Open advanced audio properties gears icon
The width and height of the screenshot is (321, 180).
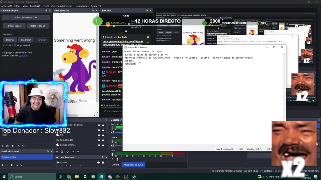[112, 159]
